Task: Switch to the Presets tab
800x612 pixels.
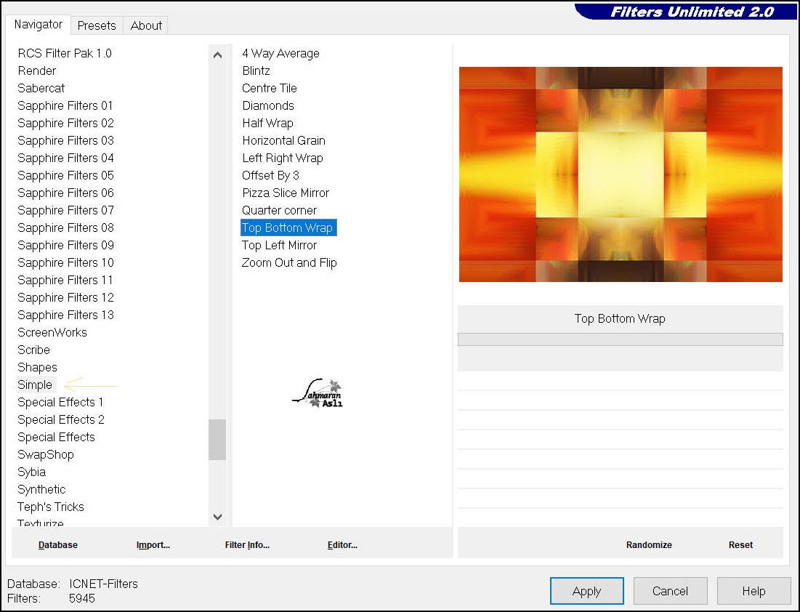Action: [97, 25]
